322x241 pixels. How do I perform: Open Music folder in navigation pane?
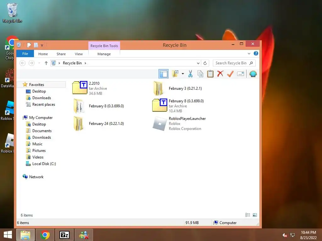[x=37, y=144]
